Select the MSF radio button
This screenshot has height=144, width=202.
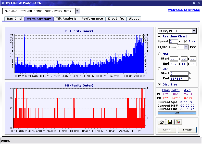pos(159,54)
